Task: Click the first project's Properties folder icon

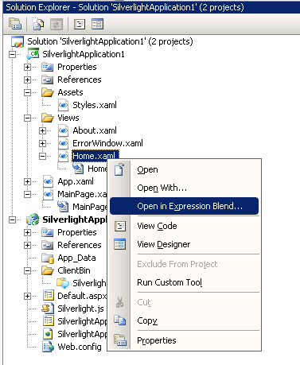Action: (48, 67)
